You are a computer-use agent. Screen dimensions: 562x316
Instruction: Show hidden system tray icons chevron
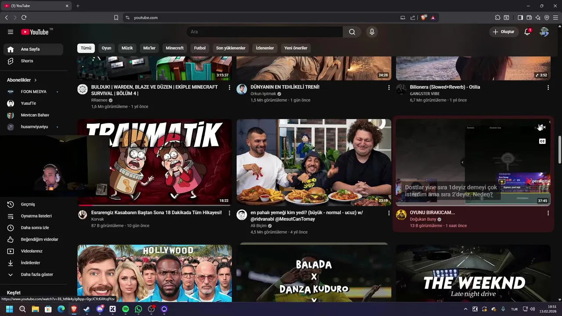click(x=465, y=309)
